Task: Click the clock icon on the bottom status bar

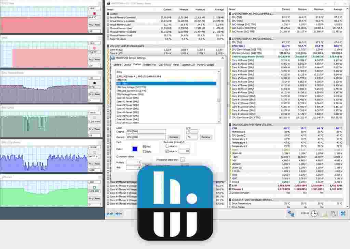Action: pos(314,214)
